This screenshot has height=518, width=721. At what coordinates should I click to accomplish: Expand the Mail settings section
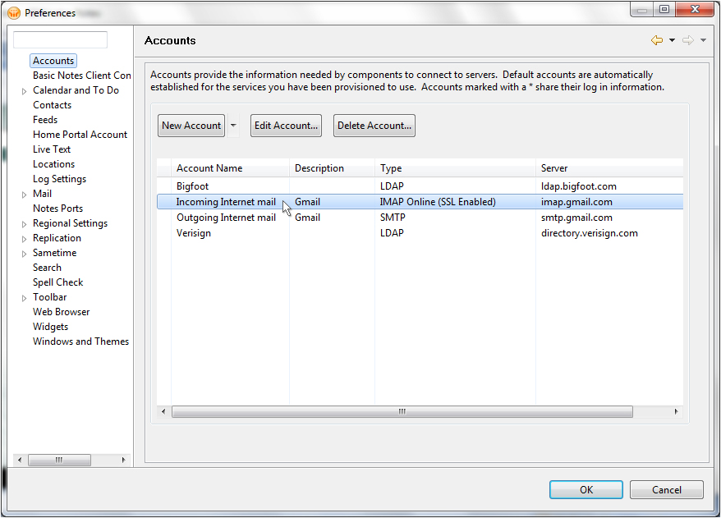coord(25,193)
